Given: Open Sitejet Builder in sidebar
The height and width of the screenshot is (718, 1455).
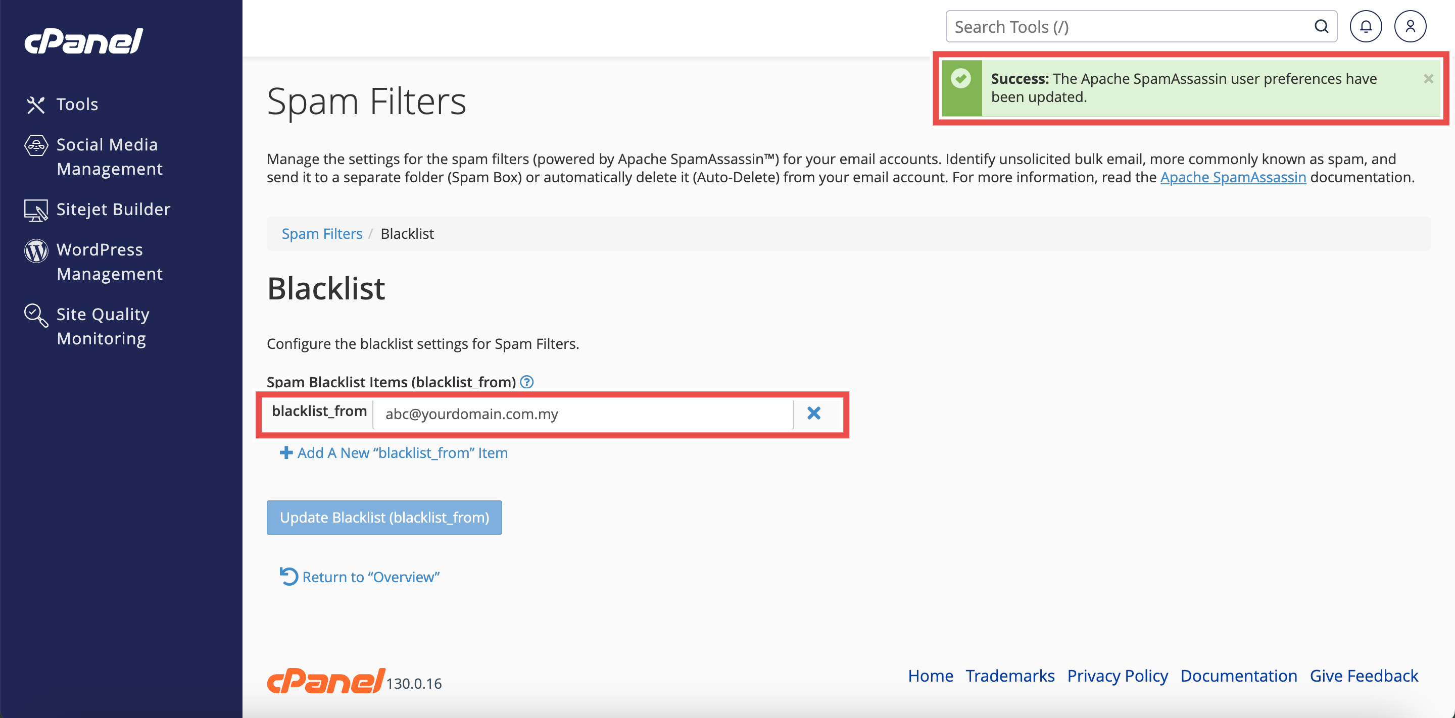Looking at the screenshot, I should click(112, 210).
